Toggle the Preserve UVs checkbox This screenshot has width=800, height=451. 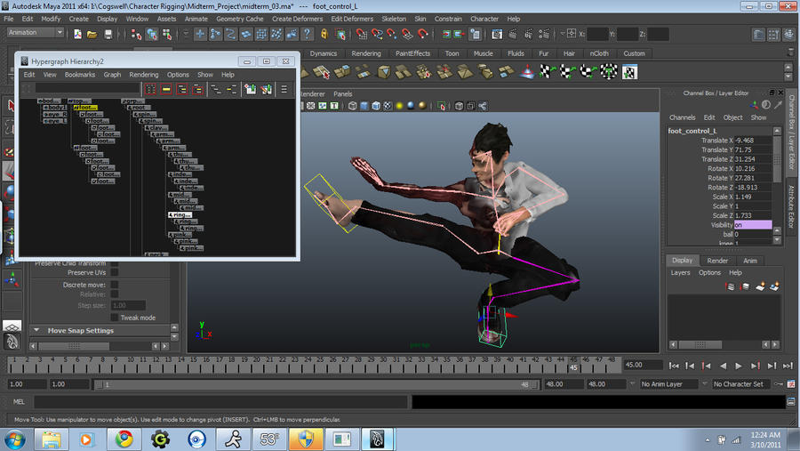point(115,272)
